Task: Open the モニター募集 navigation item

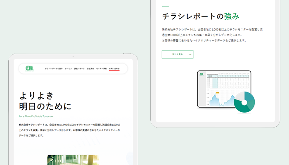Action: click(102, 69)
